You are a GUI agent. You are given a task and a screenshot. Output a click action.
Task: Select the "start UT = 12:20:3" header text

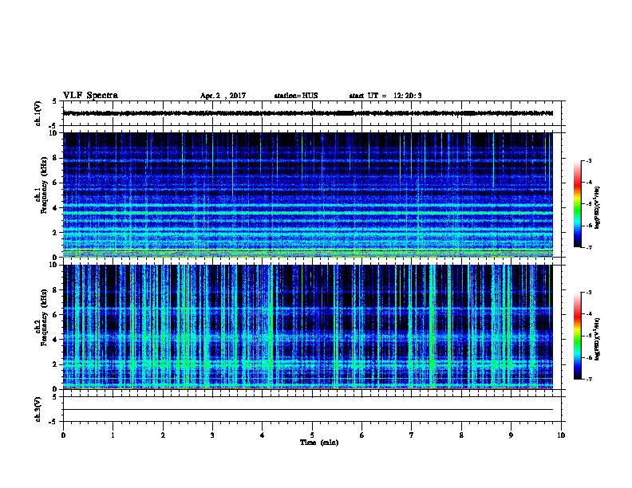pyautogui.click(x=385, y=96)
